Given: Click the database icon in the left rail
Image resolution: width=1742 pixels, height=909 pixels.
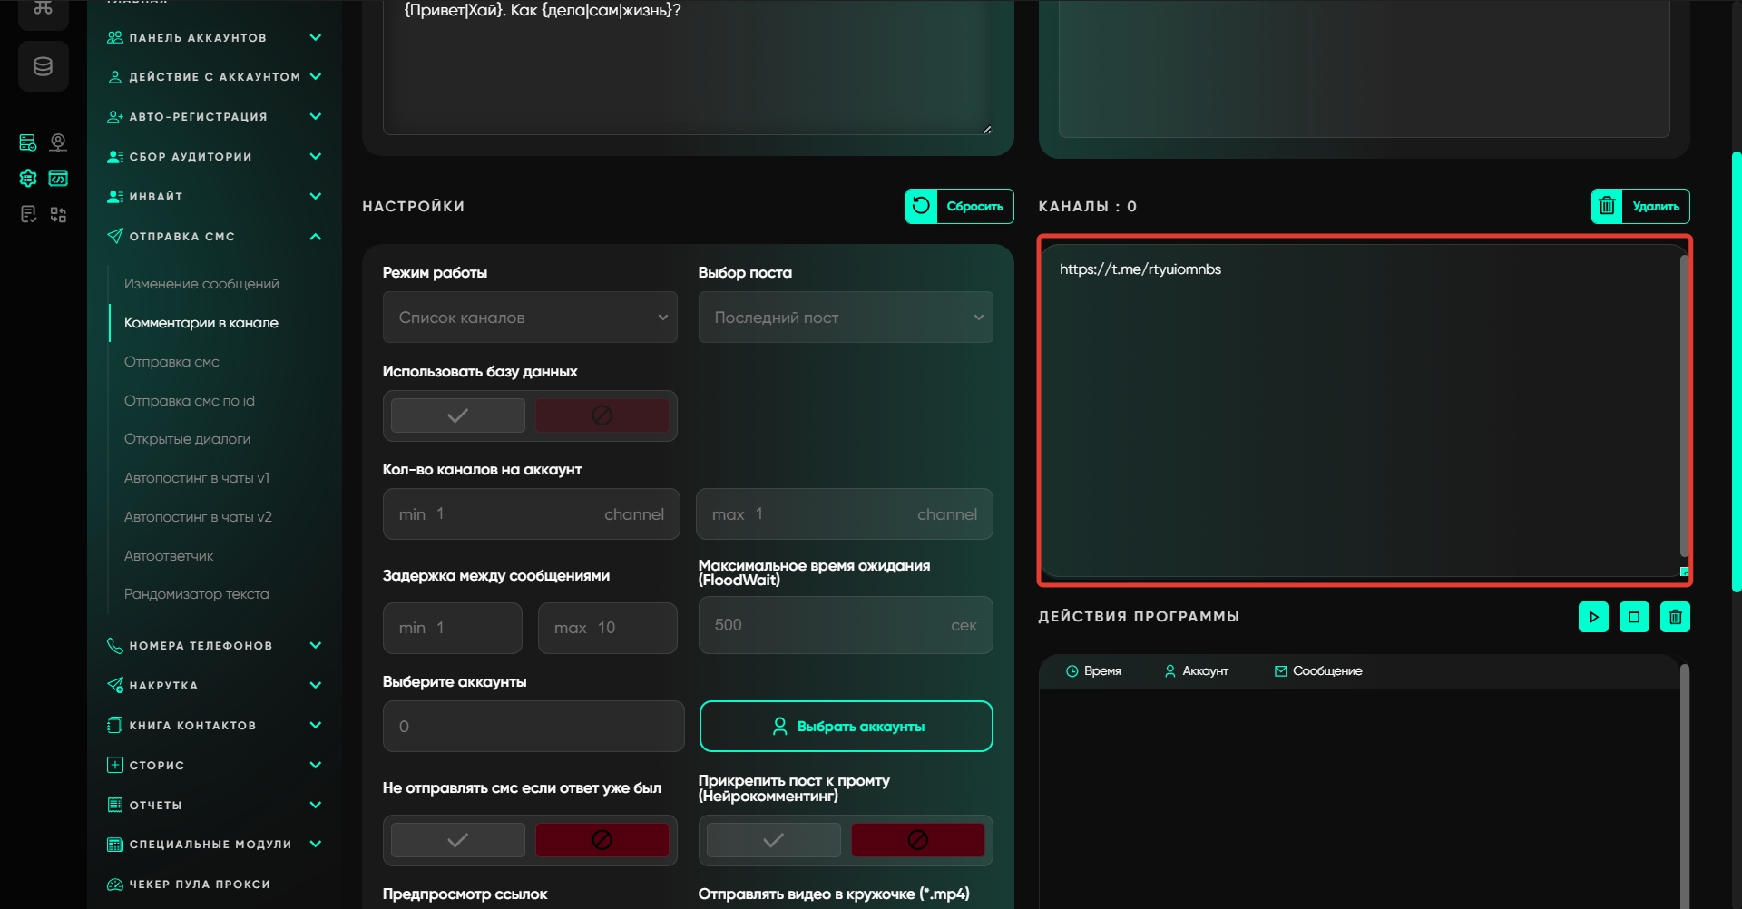Looking at the screenshot, I should pyautogui.click(x=43, y=66).
